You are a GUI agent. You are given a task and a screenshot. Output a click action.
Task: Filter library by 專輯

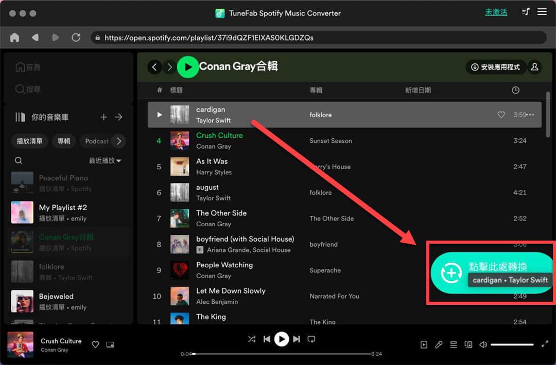[x=64, y=141]
